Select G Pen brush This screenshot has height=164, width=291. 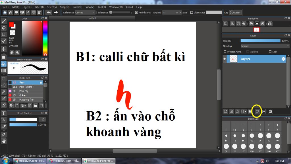point(26,95)
